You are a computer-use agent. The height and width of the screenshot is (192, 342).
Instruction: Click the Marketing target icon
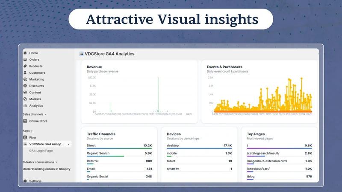click(x=25, y=79)
